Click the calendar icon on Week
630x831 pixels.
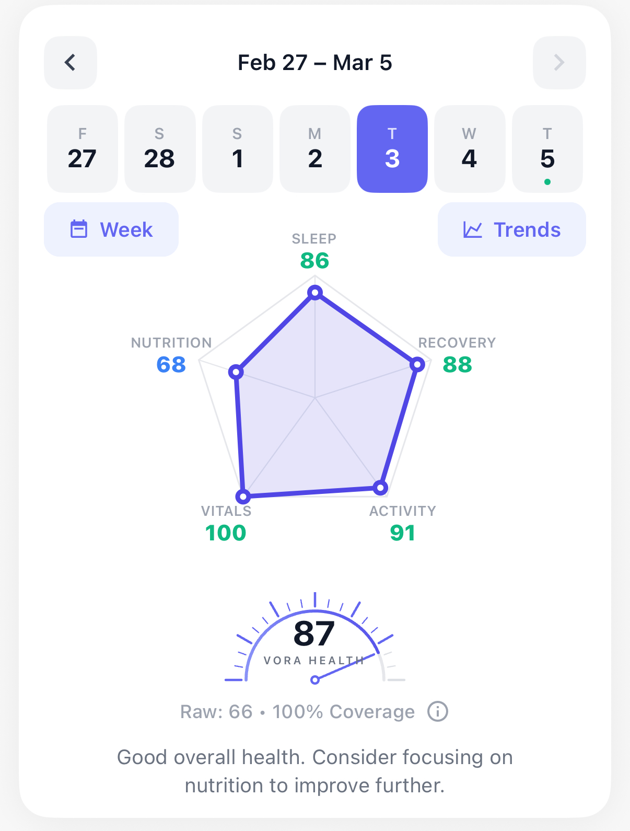click(x=79, y=229)
